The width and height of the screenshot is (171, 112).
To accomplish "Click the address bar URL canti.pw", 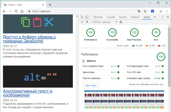I will click(41, 11).
